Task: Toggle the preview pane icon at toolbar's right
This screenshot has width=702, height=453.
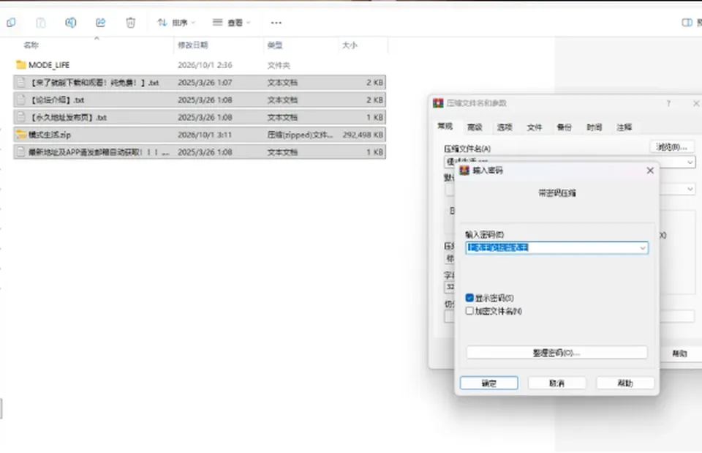Action: pyautogui.click(x=687, y=23)
